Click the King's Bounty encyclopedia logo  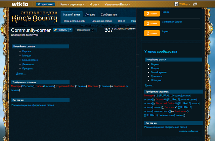pos(34,17)
